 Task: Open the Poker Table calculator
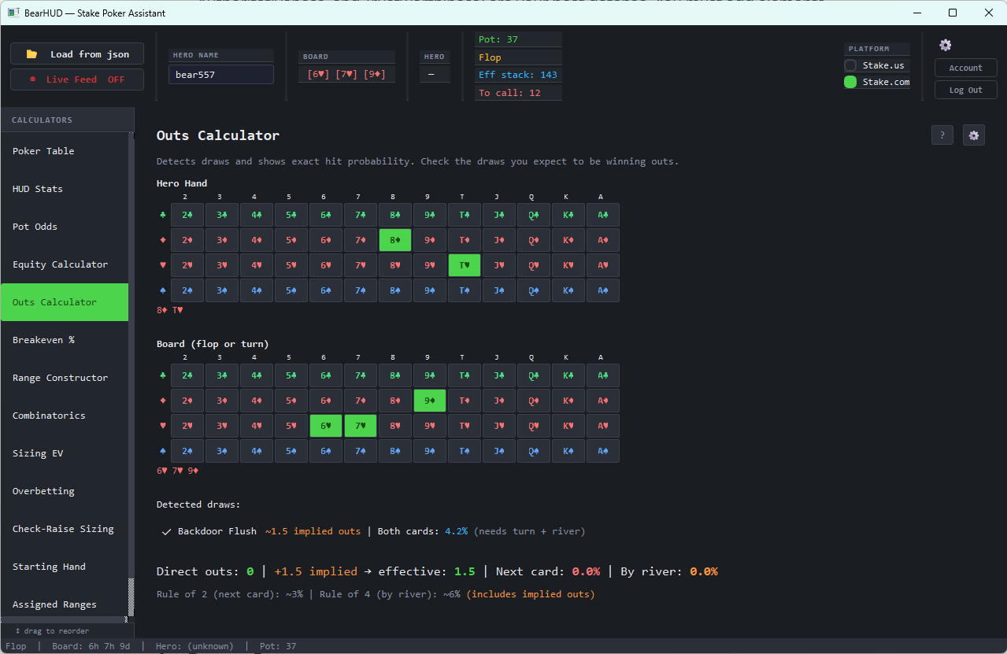(x=65, y=151)
